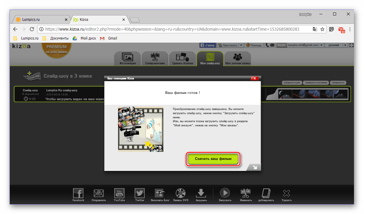Close the Kizoa assistant dialog

pyautogui.click(x=254, y=78)
